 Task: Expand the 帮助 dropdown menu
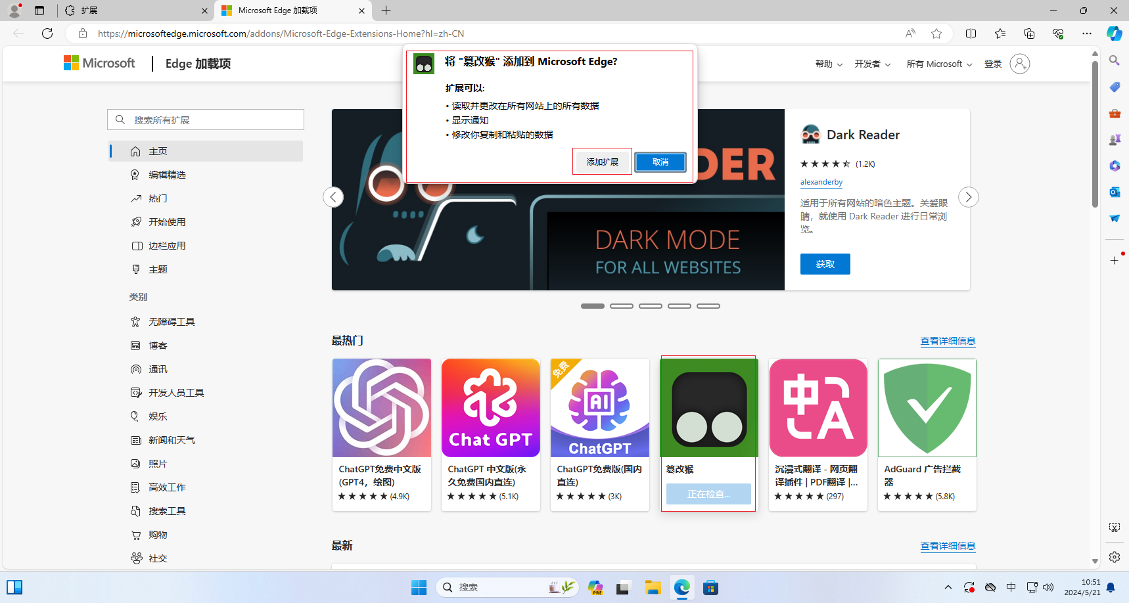[x=829, y=64]
